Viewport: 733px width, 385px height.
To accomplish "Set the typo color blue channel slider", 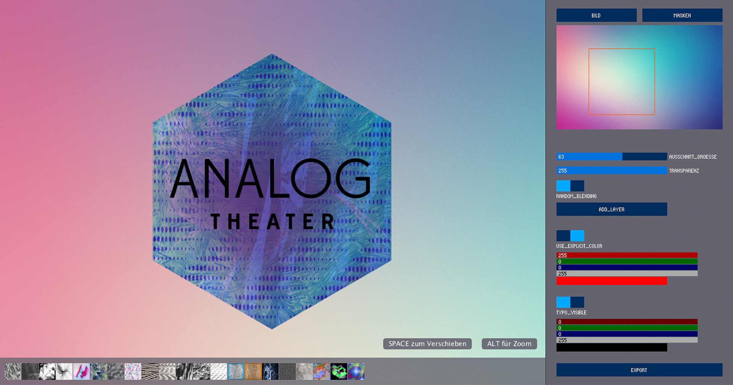I will 627,334.
